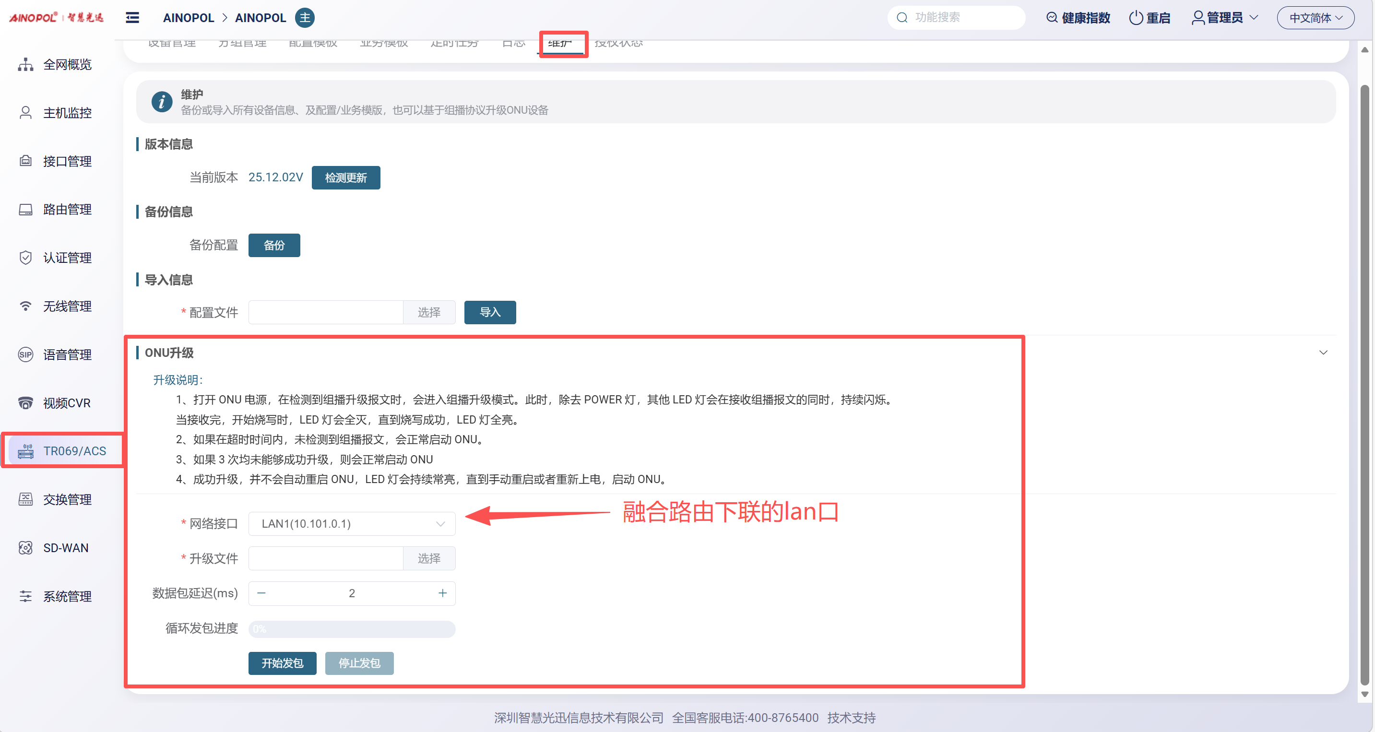Click the 无线管理 wifi icon

coord(25,306)
